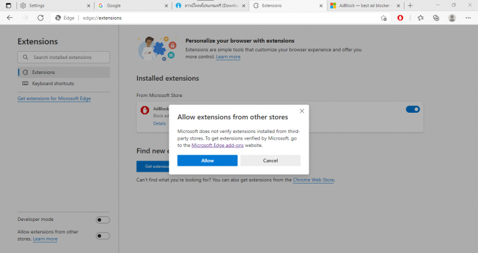Viewport: 478px width, 253px height.
Task: Close the Google tab
Action: point(166,6)
